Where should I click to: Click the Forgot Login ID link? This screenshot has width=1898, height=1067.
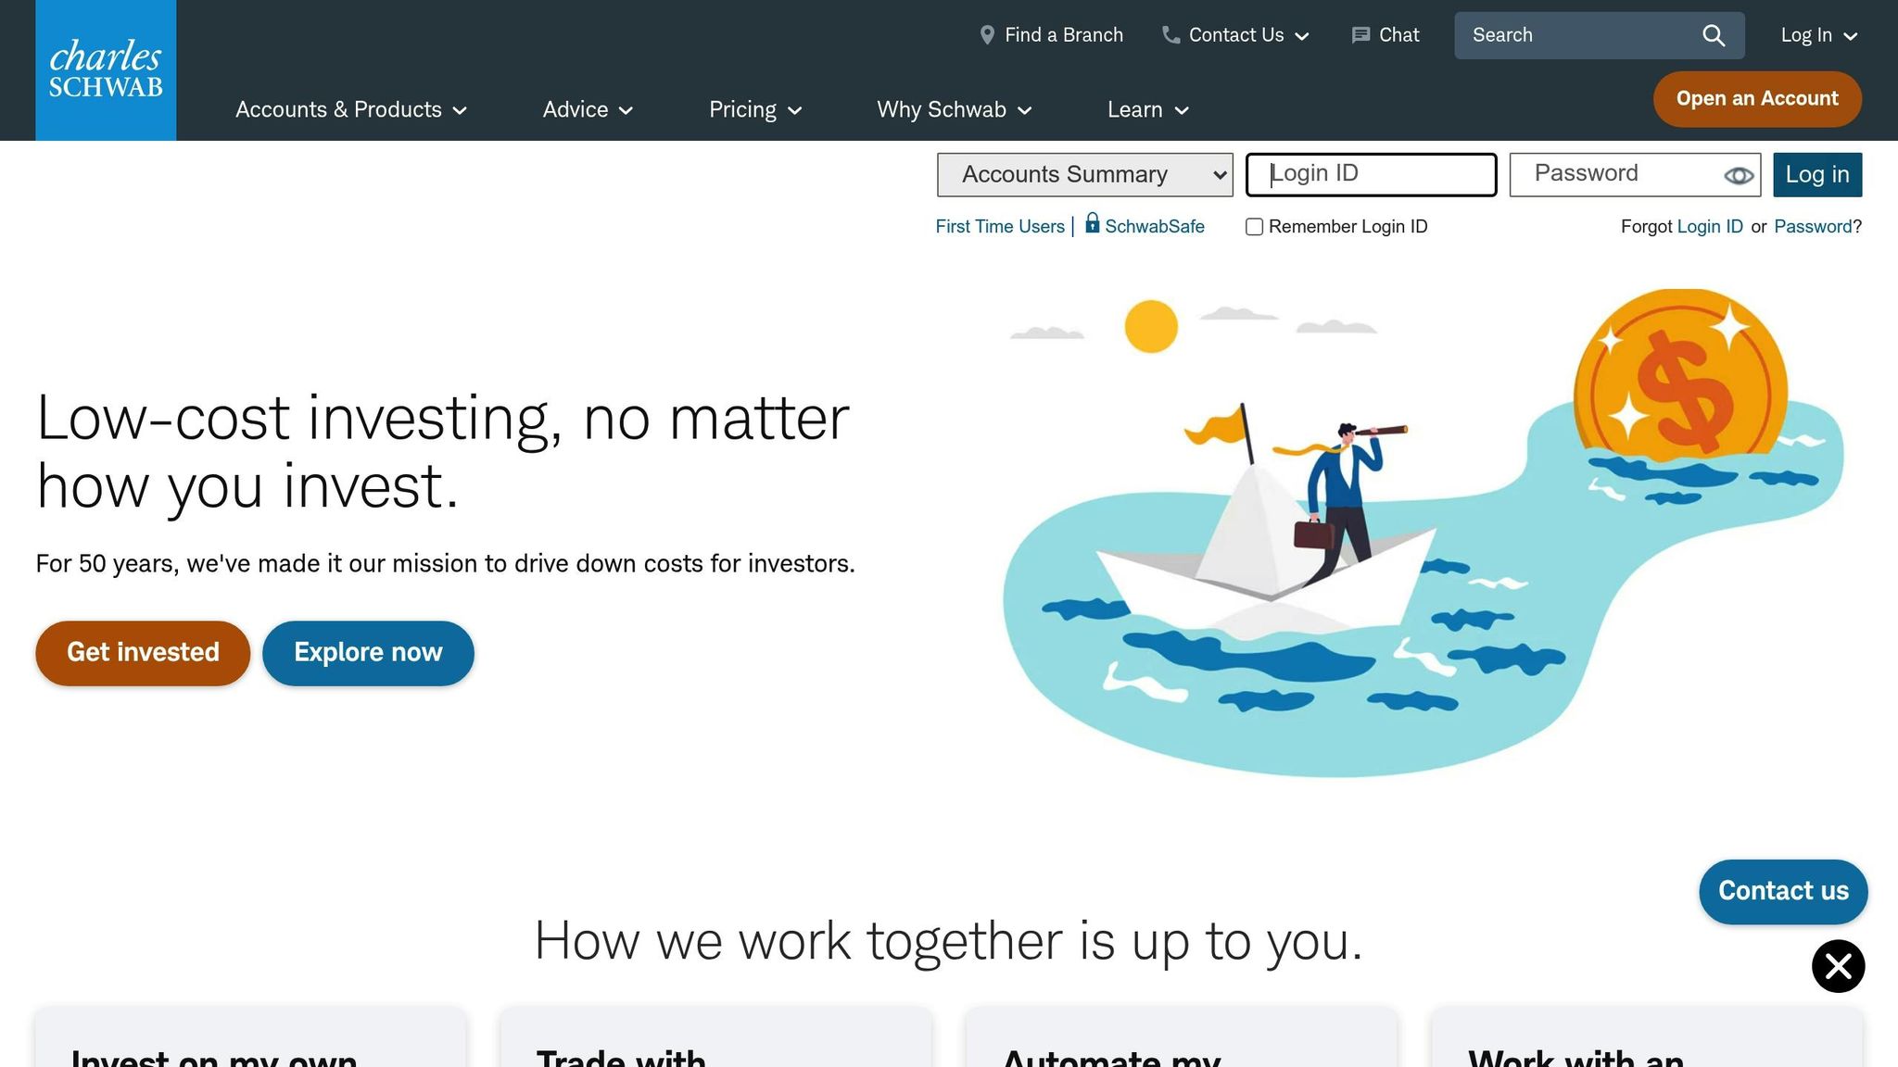pyautogui.click(x=1710, y=227)
